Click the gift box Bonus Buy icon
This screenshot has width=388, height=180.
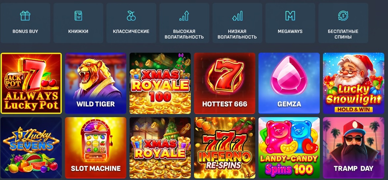[25, 16]
